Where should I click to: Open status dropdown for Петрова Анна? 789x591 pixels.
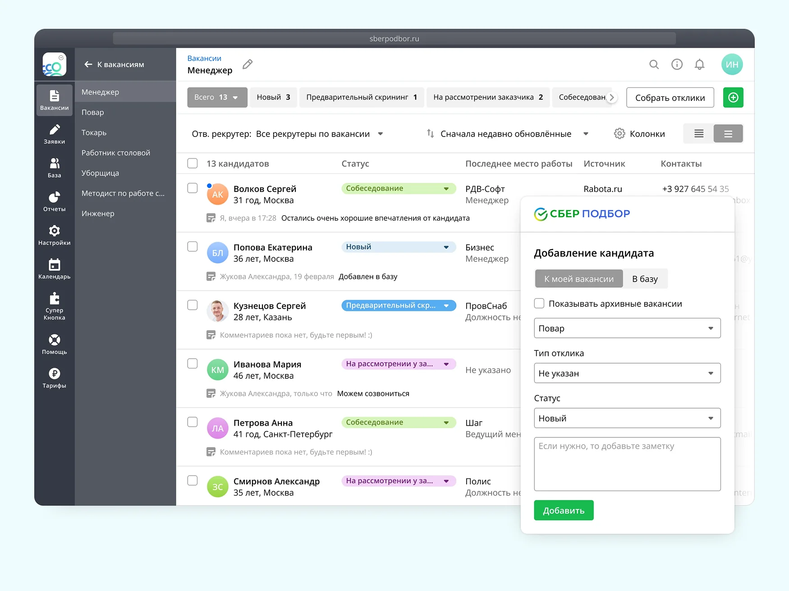(399, 423)
